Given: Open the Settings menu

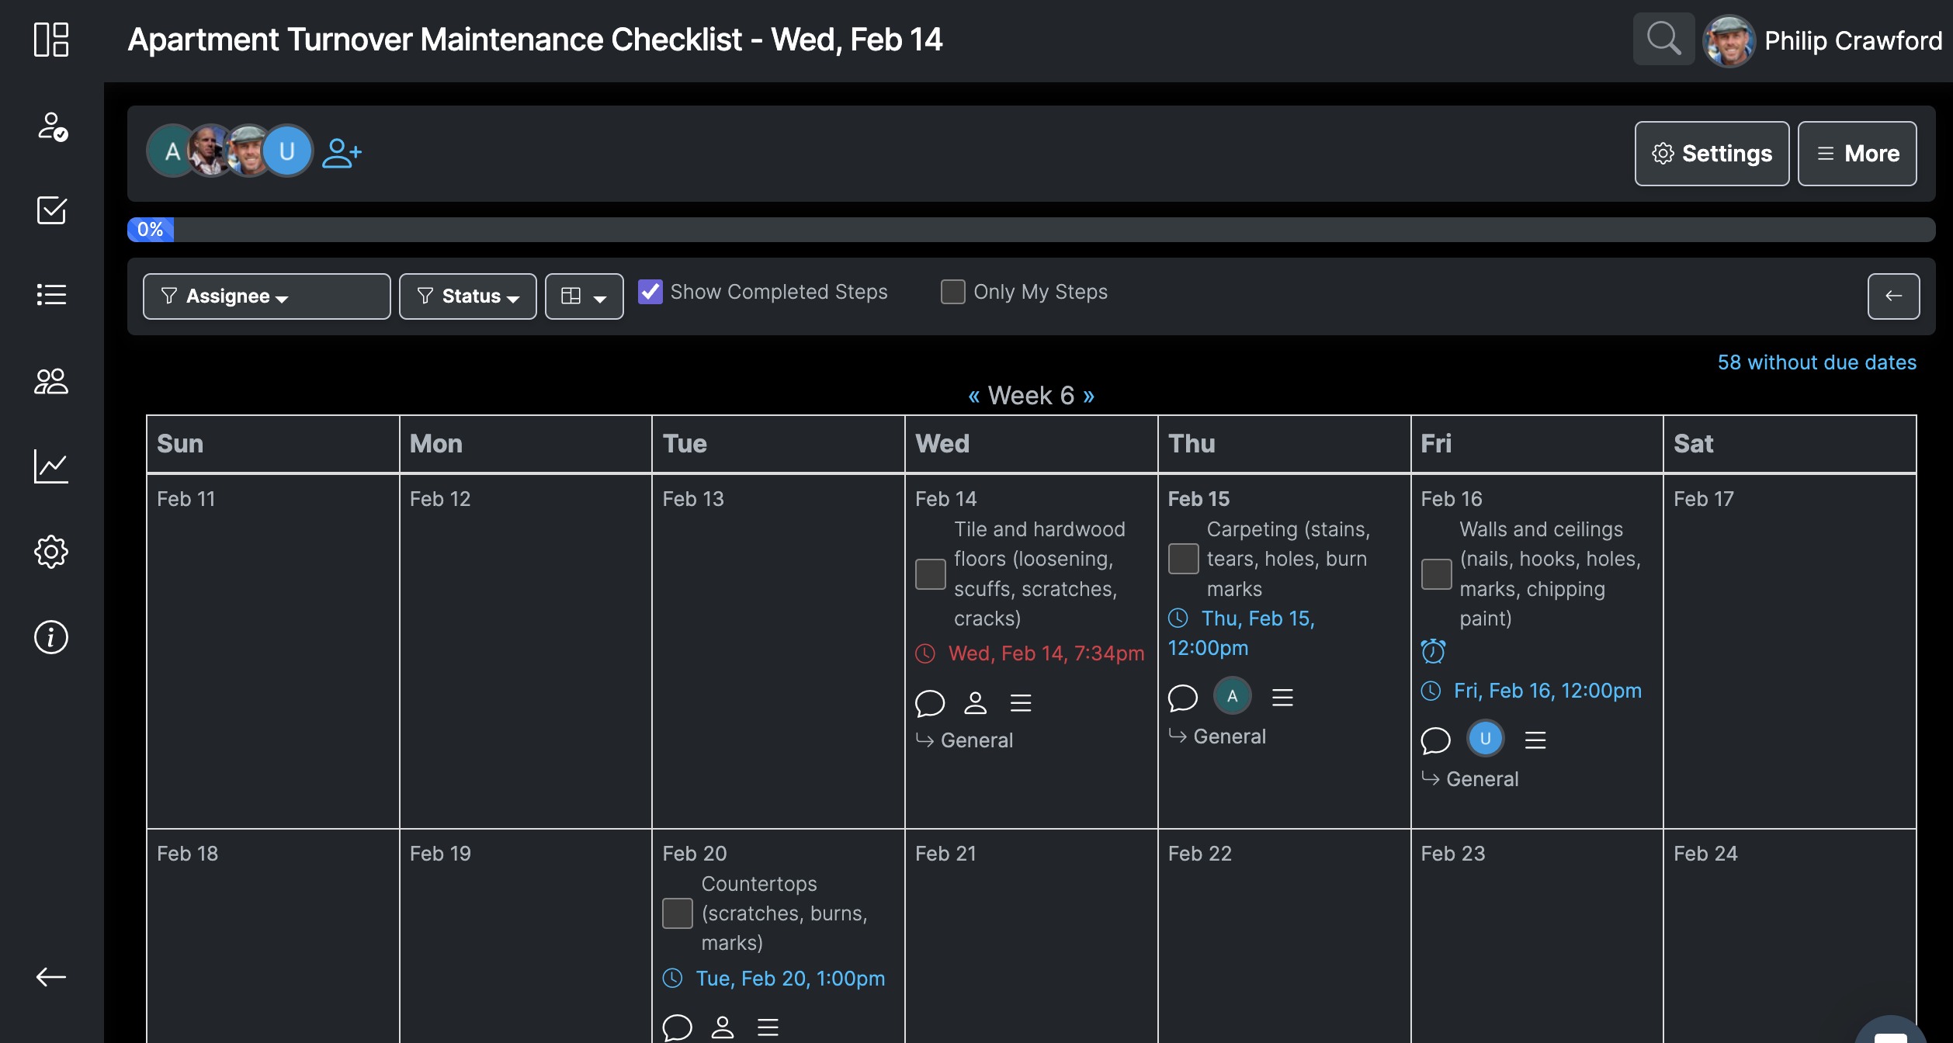Looking at the screenshot, I should 1710,154.
